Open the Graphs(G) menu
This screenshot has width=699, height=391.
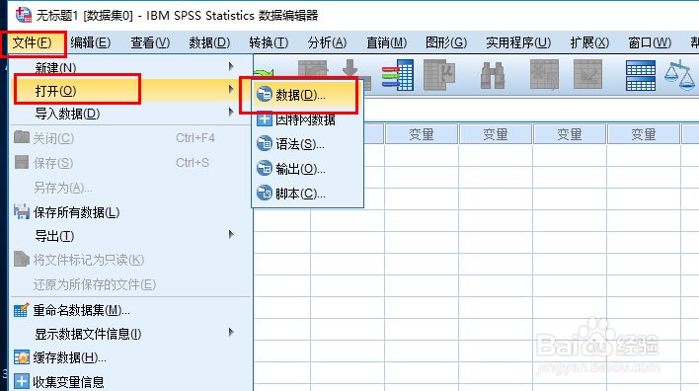[x=446, y=43]
